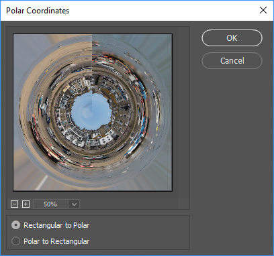Zoom in the preview with plus icon

point(26,204)
